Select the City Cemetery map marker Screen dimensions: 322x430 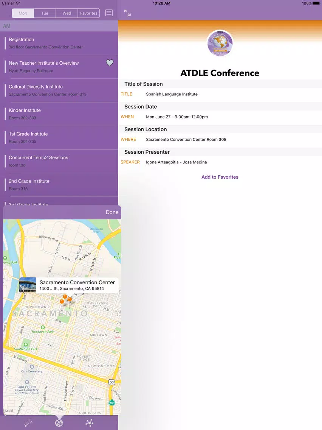pos(32,367)
